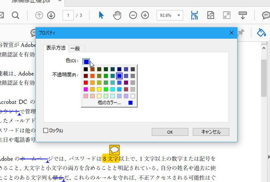Switch to the 一般 tab
Image resolution: width=270 pixels, height=182 pixels.
tap(75, 49)
